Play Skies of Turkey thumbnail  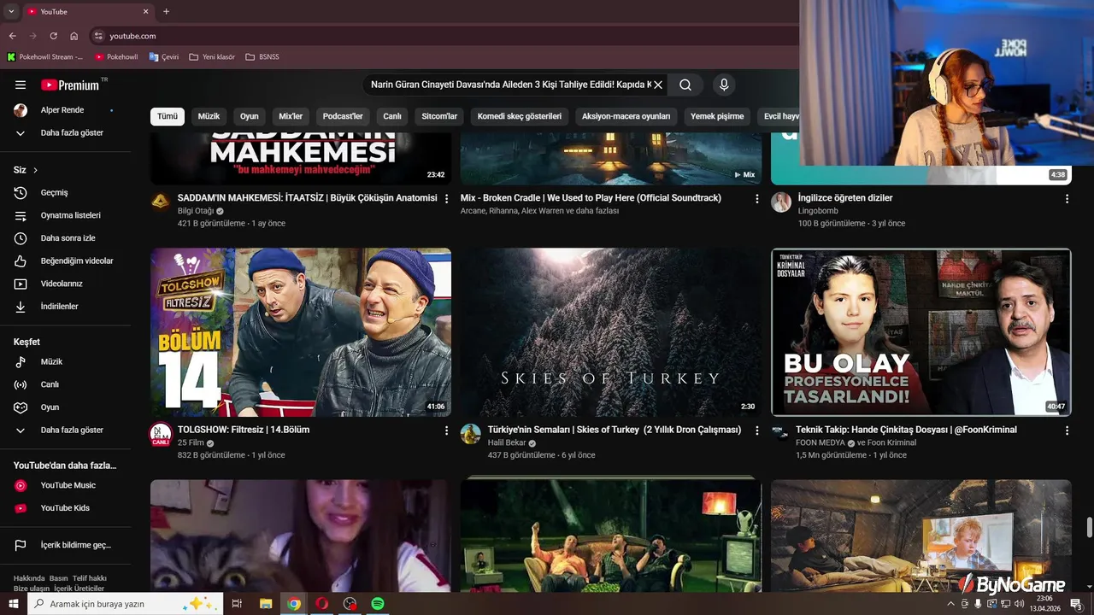tap(611, 332)
